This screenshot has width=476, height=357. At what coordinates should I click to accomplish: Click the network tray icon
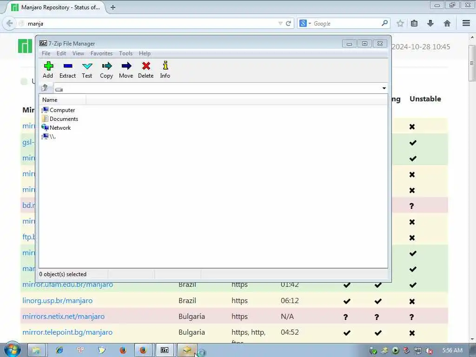click(x=418, y=350)
